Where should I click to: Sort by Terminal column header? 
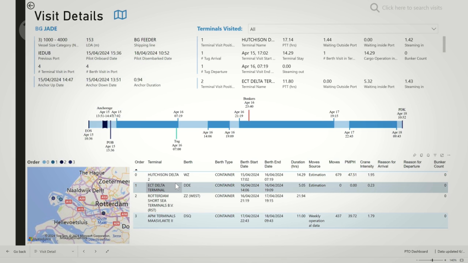tap(154, 162)
